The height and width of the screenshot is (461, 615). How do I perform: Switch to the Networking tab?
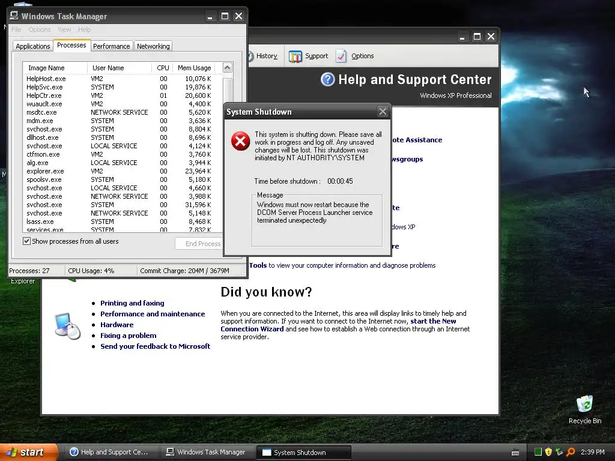pyautogui.click(x=153, y=46)
